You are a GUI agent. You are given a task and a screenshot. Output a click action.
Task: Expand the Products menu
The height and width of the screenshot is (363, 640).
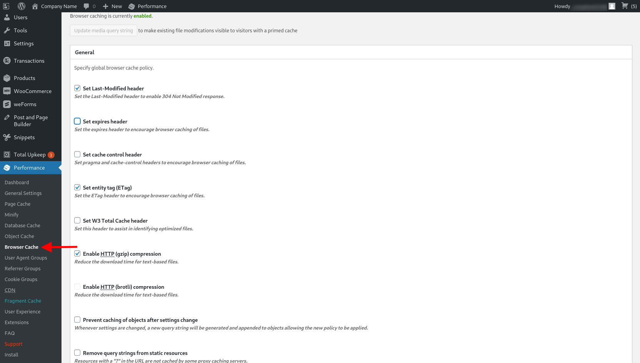click(25, 78)
